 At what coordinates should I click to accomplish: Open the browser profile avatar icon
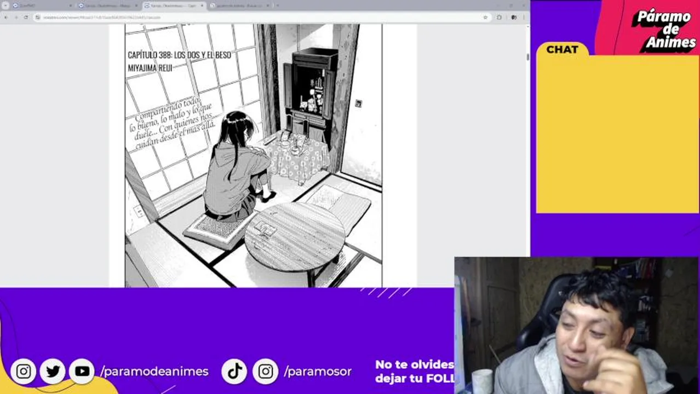pos(514,17)
